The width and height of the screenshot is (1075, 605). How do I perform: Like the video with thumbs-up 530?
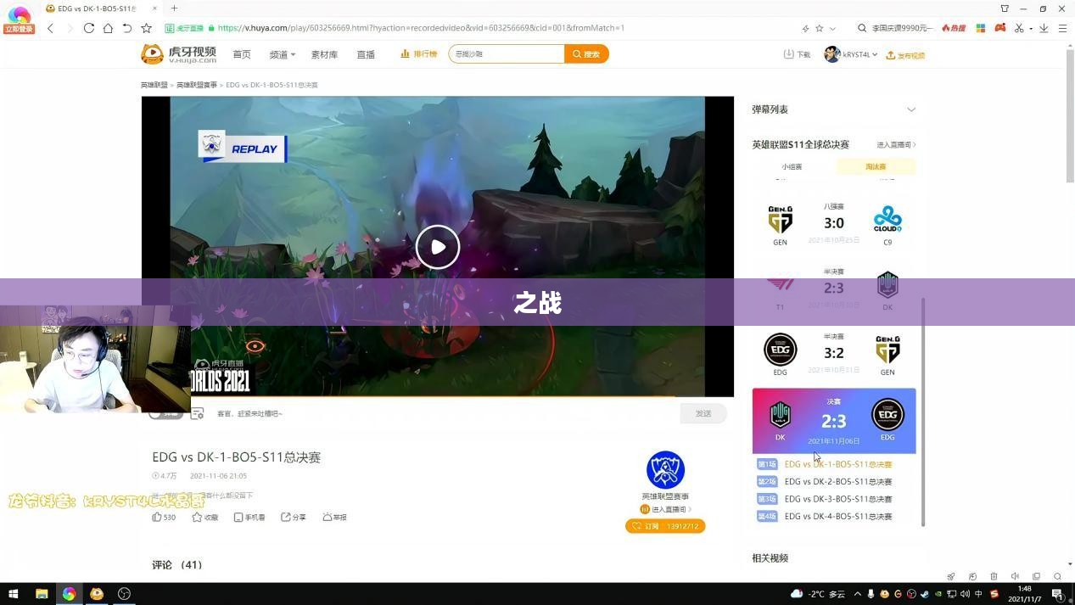click(x=164, y=517)
